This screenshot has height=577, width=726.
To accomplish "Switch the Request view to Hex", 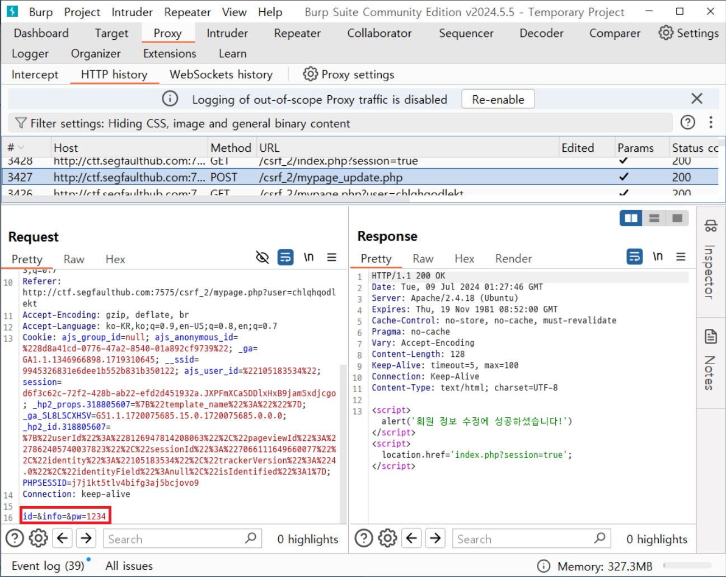I will point(115,259).
